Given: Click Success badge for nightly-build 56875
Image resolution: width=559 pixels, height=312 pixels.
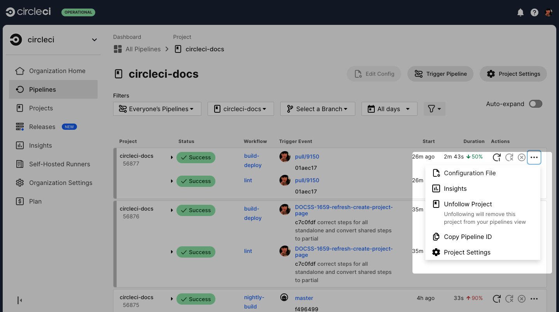Looking at the screenshot, I should 196,299.
